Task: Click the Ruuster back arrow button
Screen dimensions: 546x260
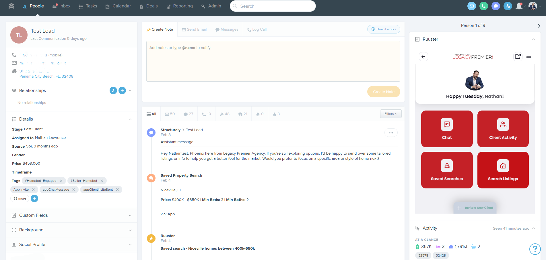Action: (x=423, y=57)
